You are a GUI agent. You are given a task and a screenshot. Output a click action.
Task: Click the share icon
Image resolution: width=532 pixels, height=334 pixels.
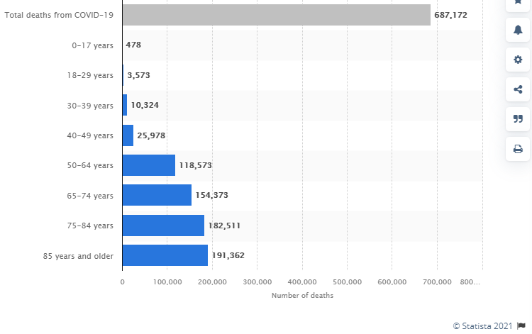[x=518, y=89]
